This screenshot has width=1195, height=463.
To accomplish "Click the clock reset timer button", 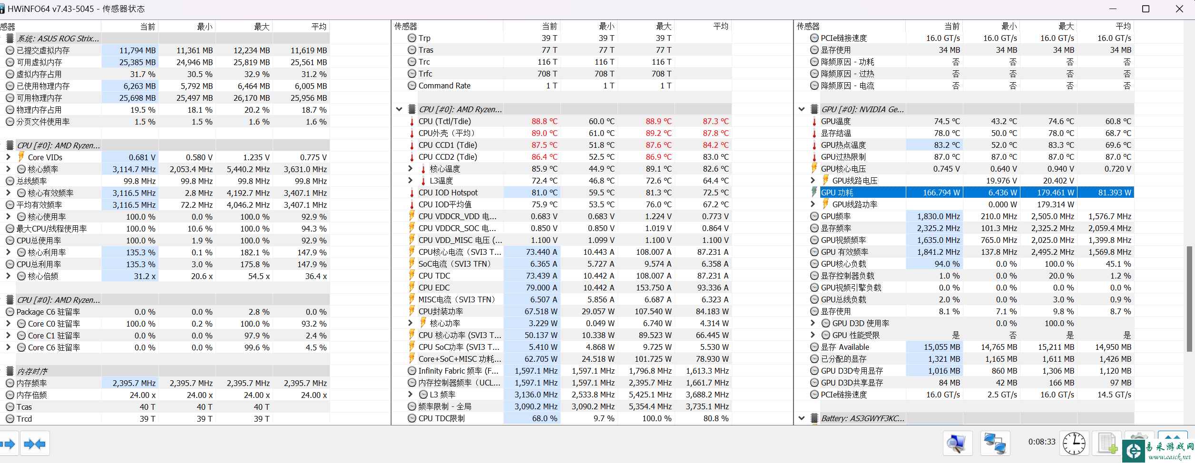I will tap(1074, 444).
